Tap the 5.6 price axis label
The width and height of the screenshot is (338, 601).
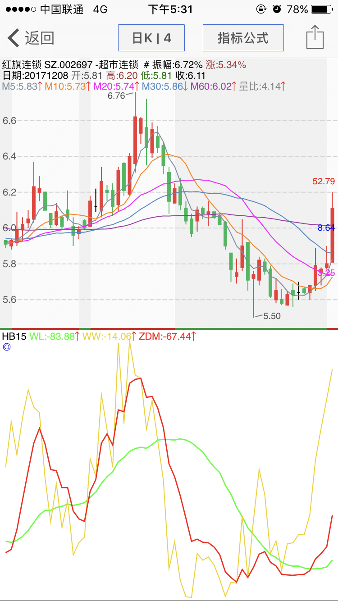(9, 299)
